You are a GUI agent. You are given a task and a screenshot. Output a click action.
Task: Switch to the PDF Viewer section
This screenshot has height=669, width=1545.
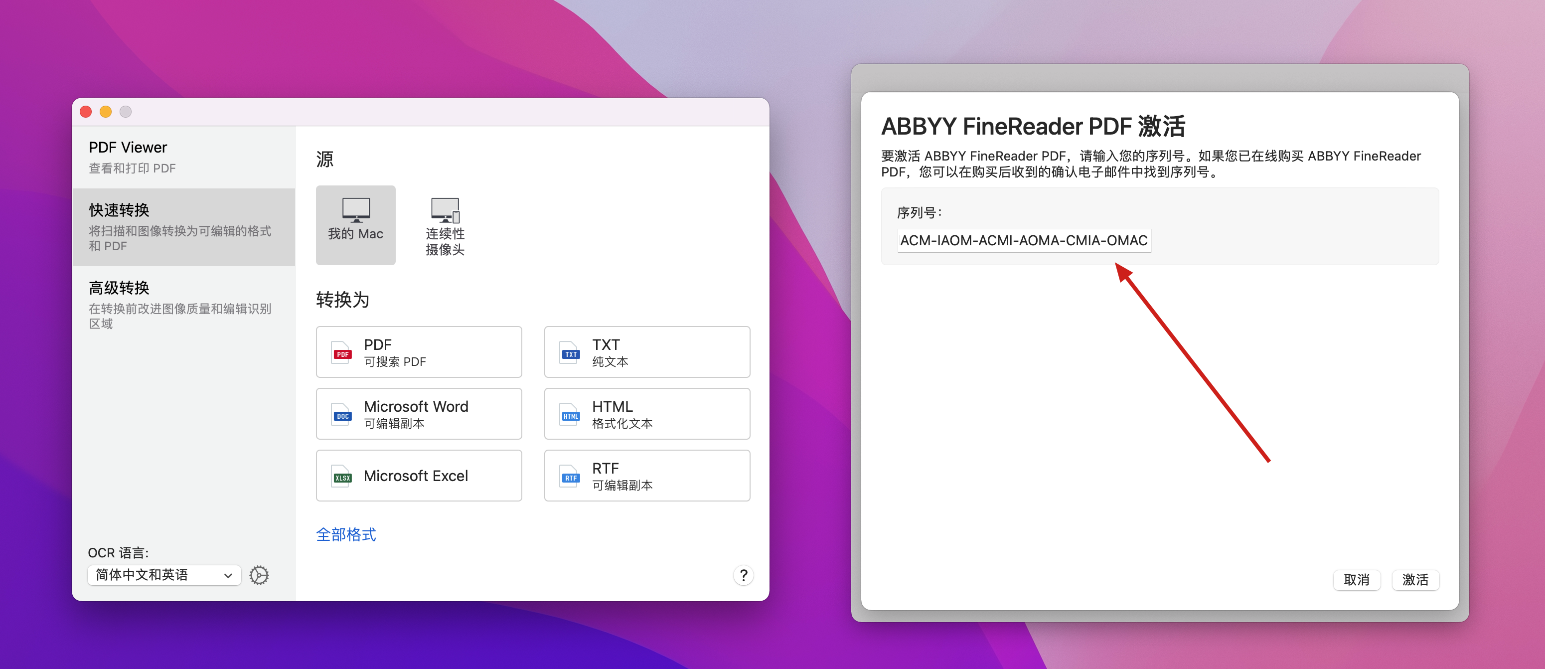tap(183, 156)
